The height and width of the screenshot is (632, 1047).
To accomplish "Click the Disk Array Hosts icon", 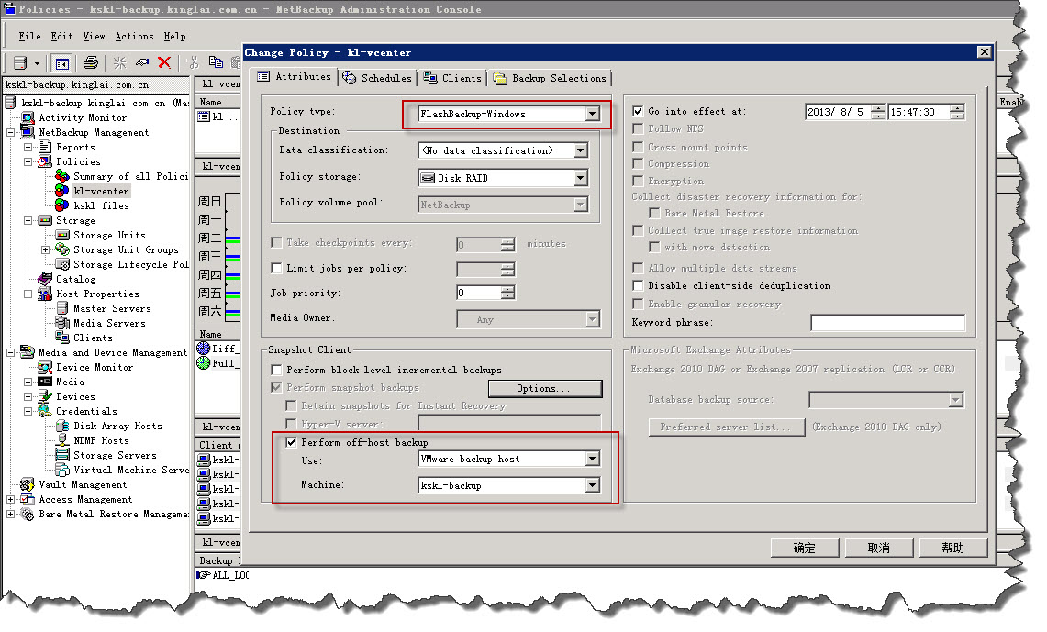I will click(x=62, y=426).
